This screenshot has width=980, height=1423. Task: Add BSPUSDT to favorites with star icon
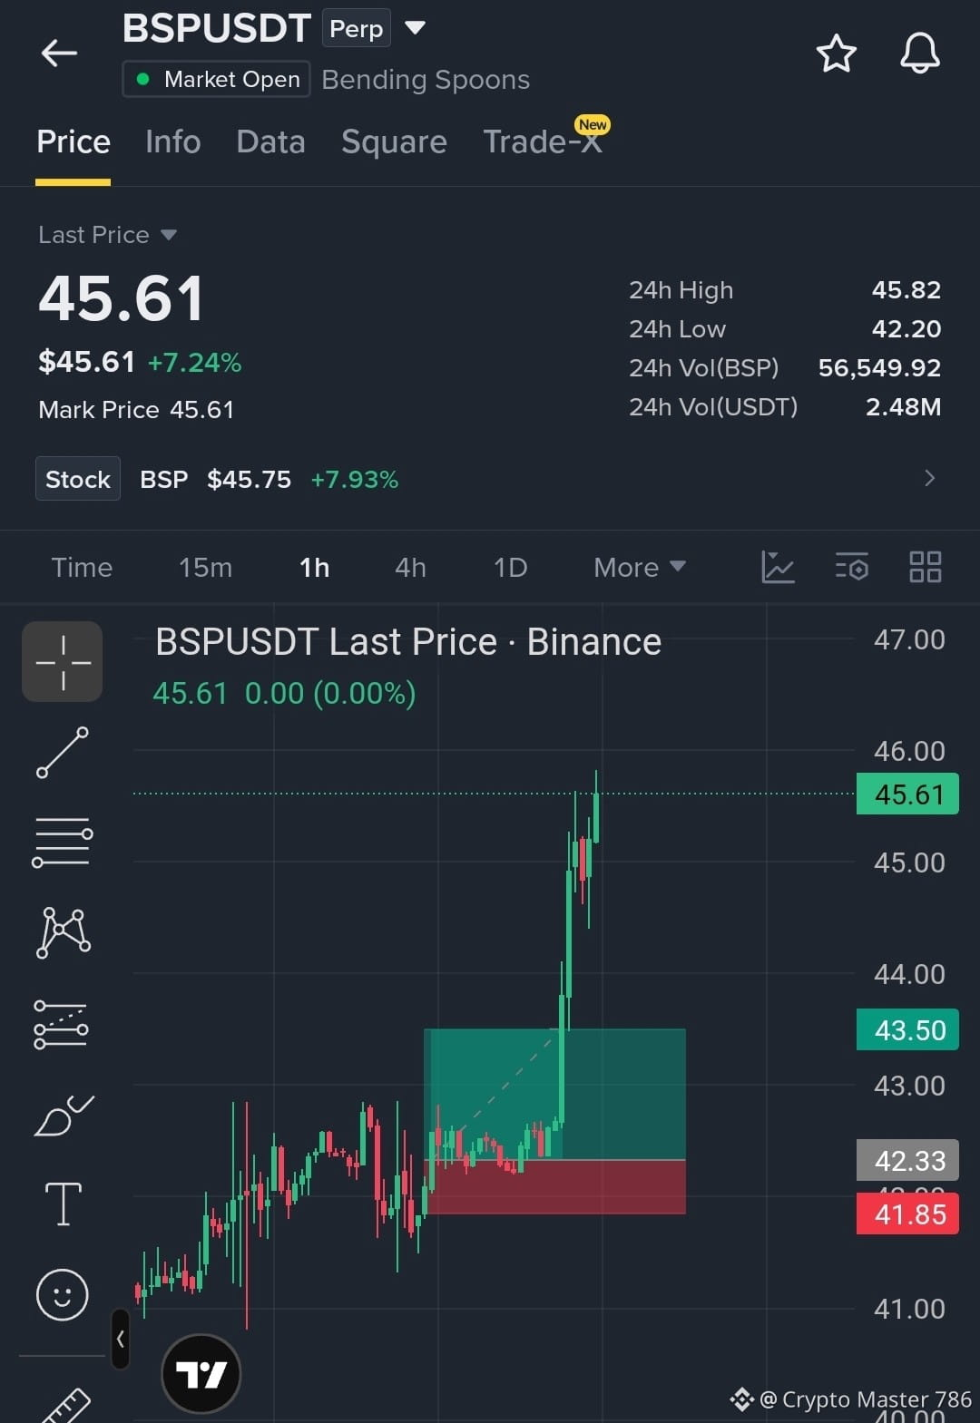pos(836,54)
